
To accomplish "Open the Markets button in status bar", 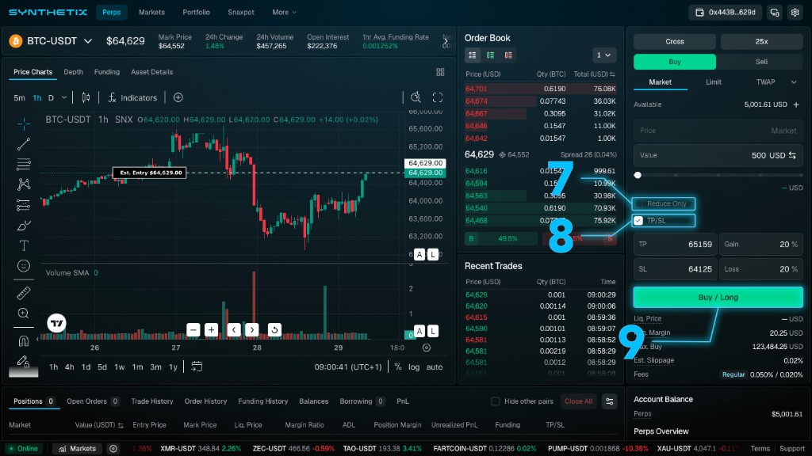I will pos(78,449).
